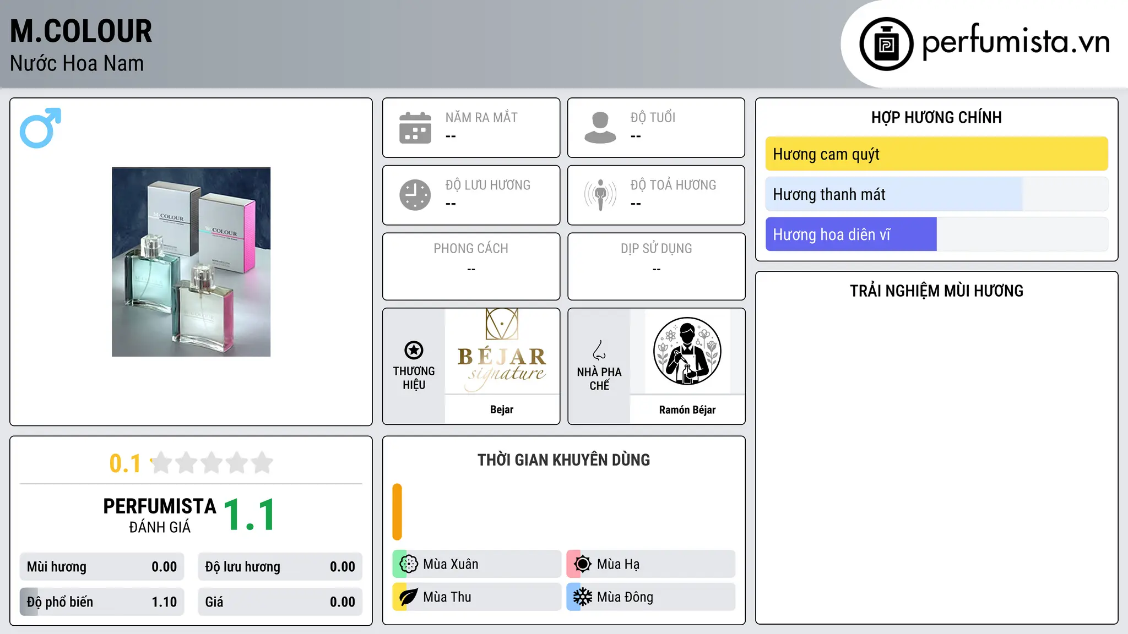Click the Béjar Signature brand logo image
Viewport: 1128px width, 634px height.
(502, 351)
